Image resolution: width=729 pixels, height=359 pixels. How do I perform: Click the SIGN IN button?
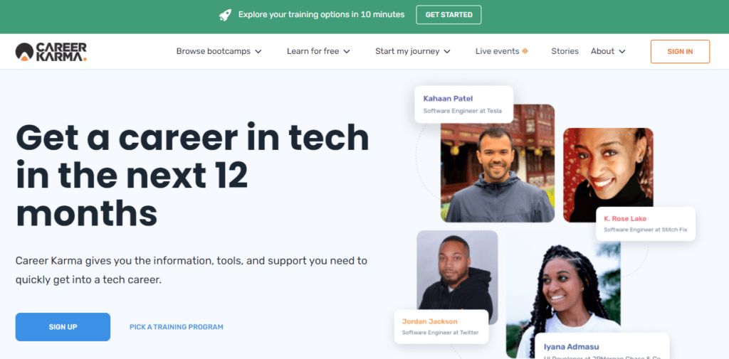(x=680, y=52)
